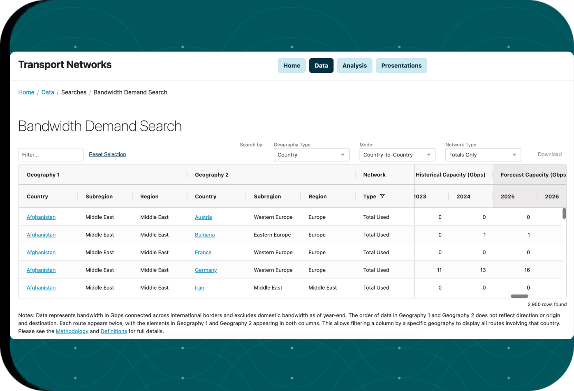Switch to the Home tab
The width and height of the screenshot is (574, 391).
[x=292, y=66]
